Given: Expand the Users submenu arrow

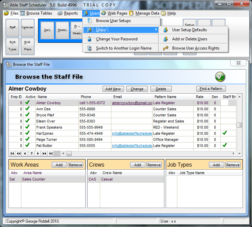Looking at the screenshot, I should (x=156, y=30).
